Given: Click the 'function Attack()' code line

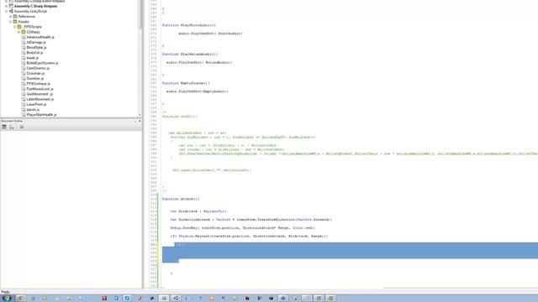Looking at the screenshot, I should (181, 199).
